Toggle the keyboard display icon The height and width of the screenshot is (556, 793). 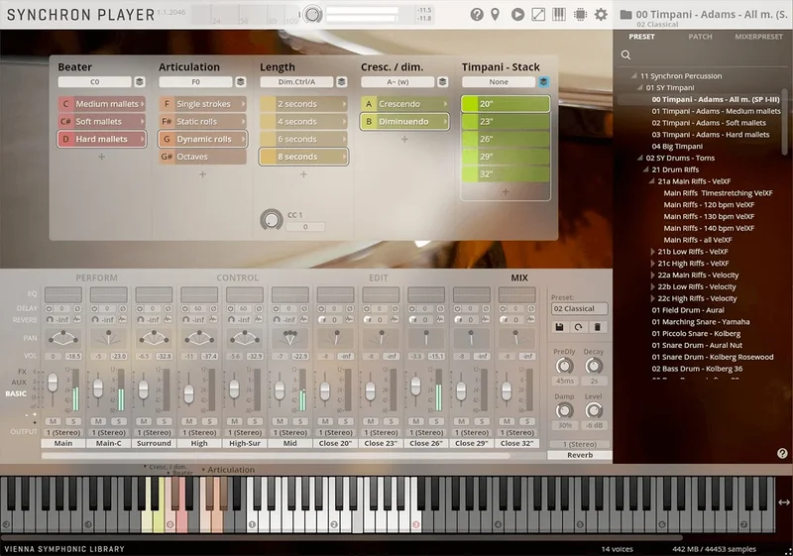click(559, 14)
